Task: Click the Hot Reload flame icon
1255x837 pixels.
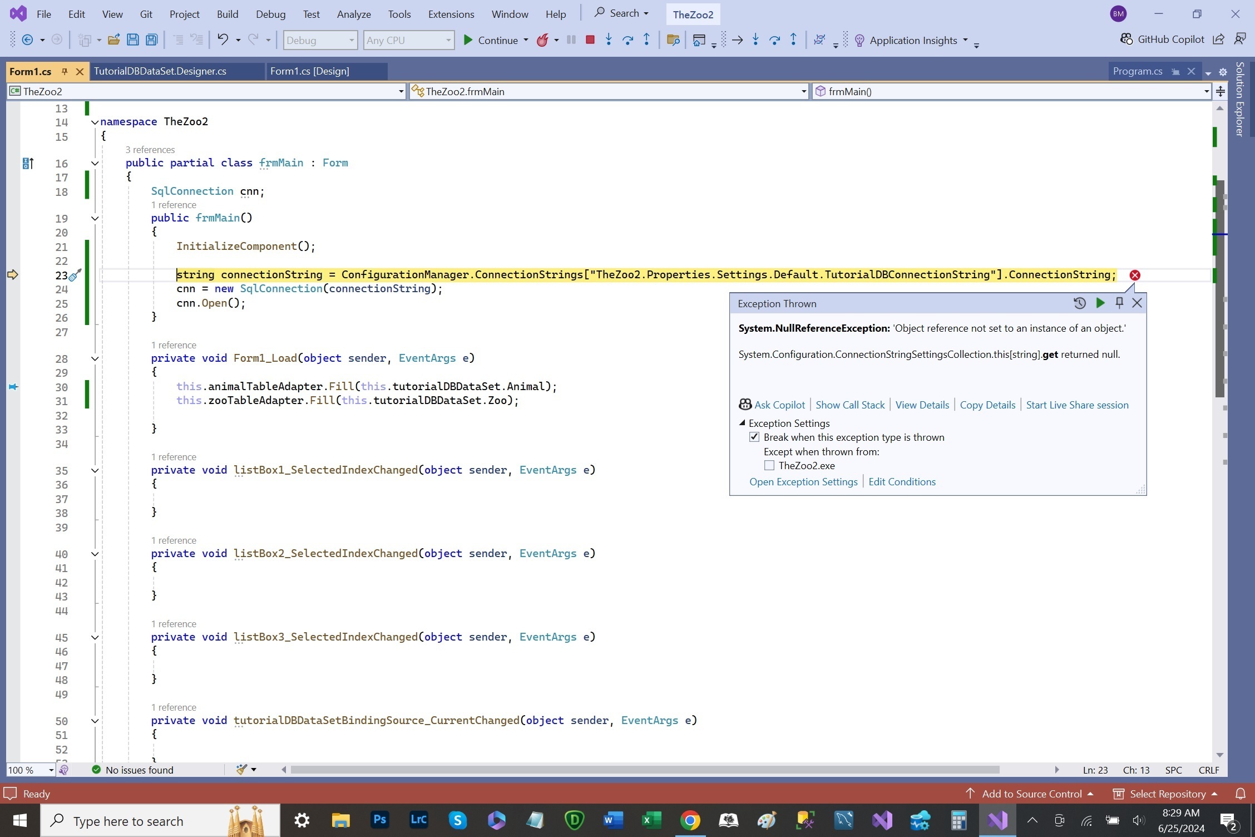Action: coord(542,40)
